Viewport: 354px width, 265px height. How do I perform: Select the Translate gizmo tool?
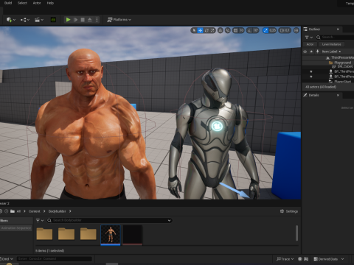(201, 30)
